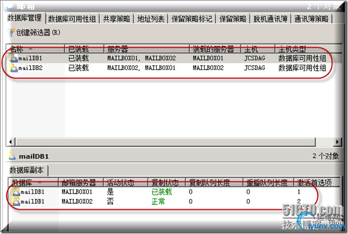
Task: Click the mailDB1 icon in details header
Action: (11, 156)
